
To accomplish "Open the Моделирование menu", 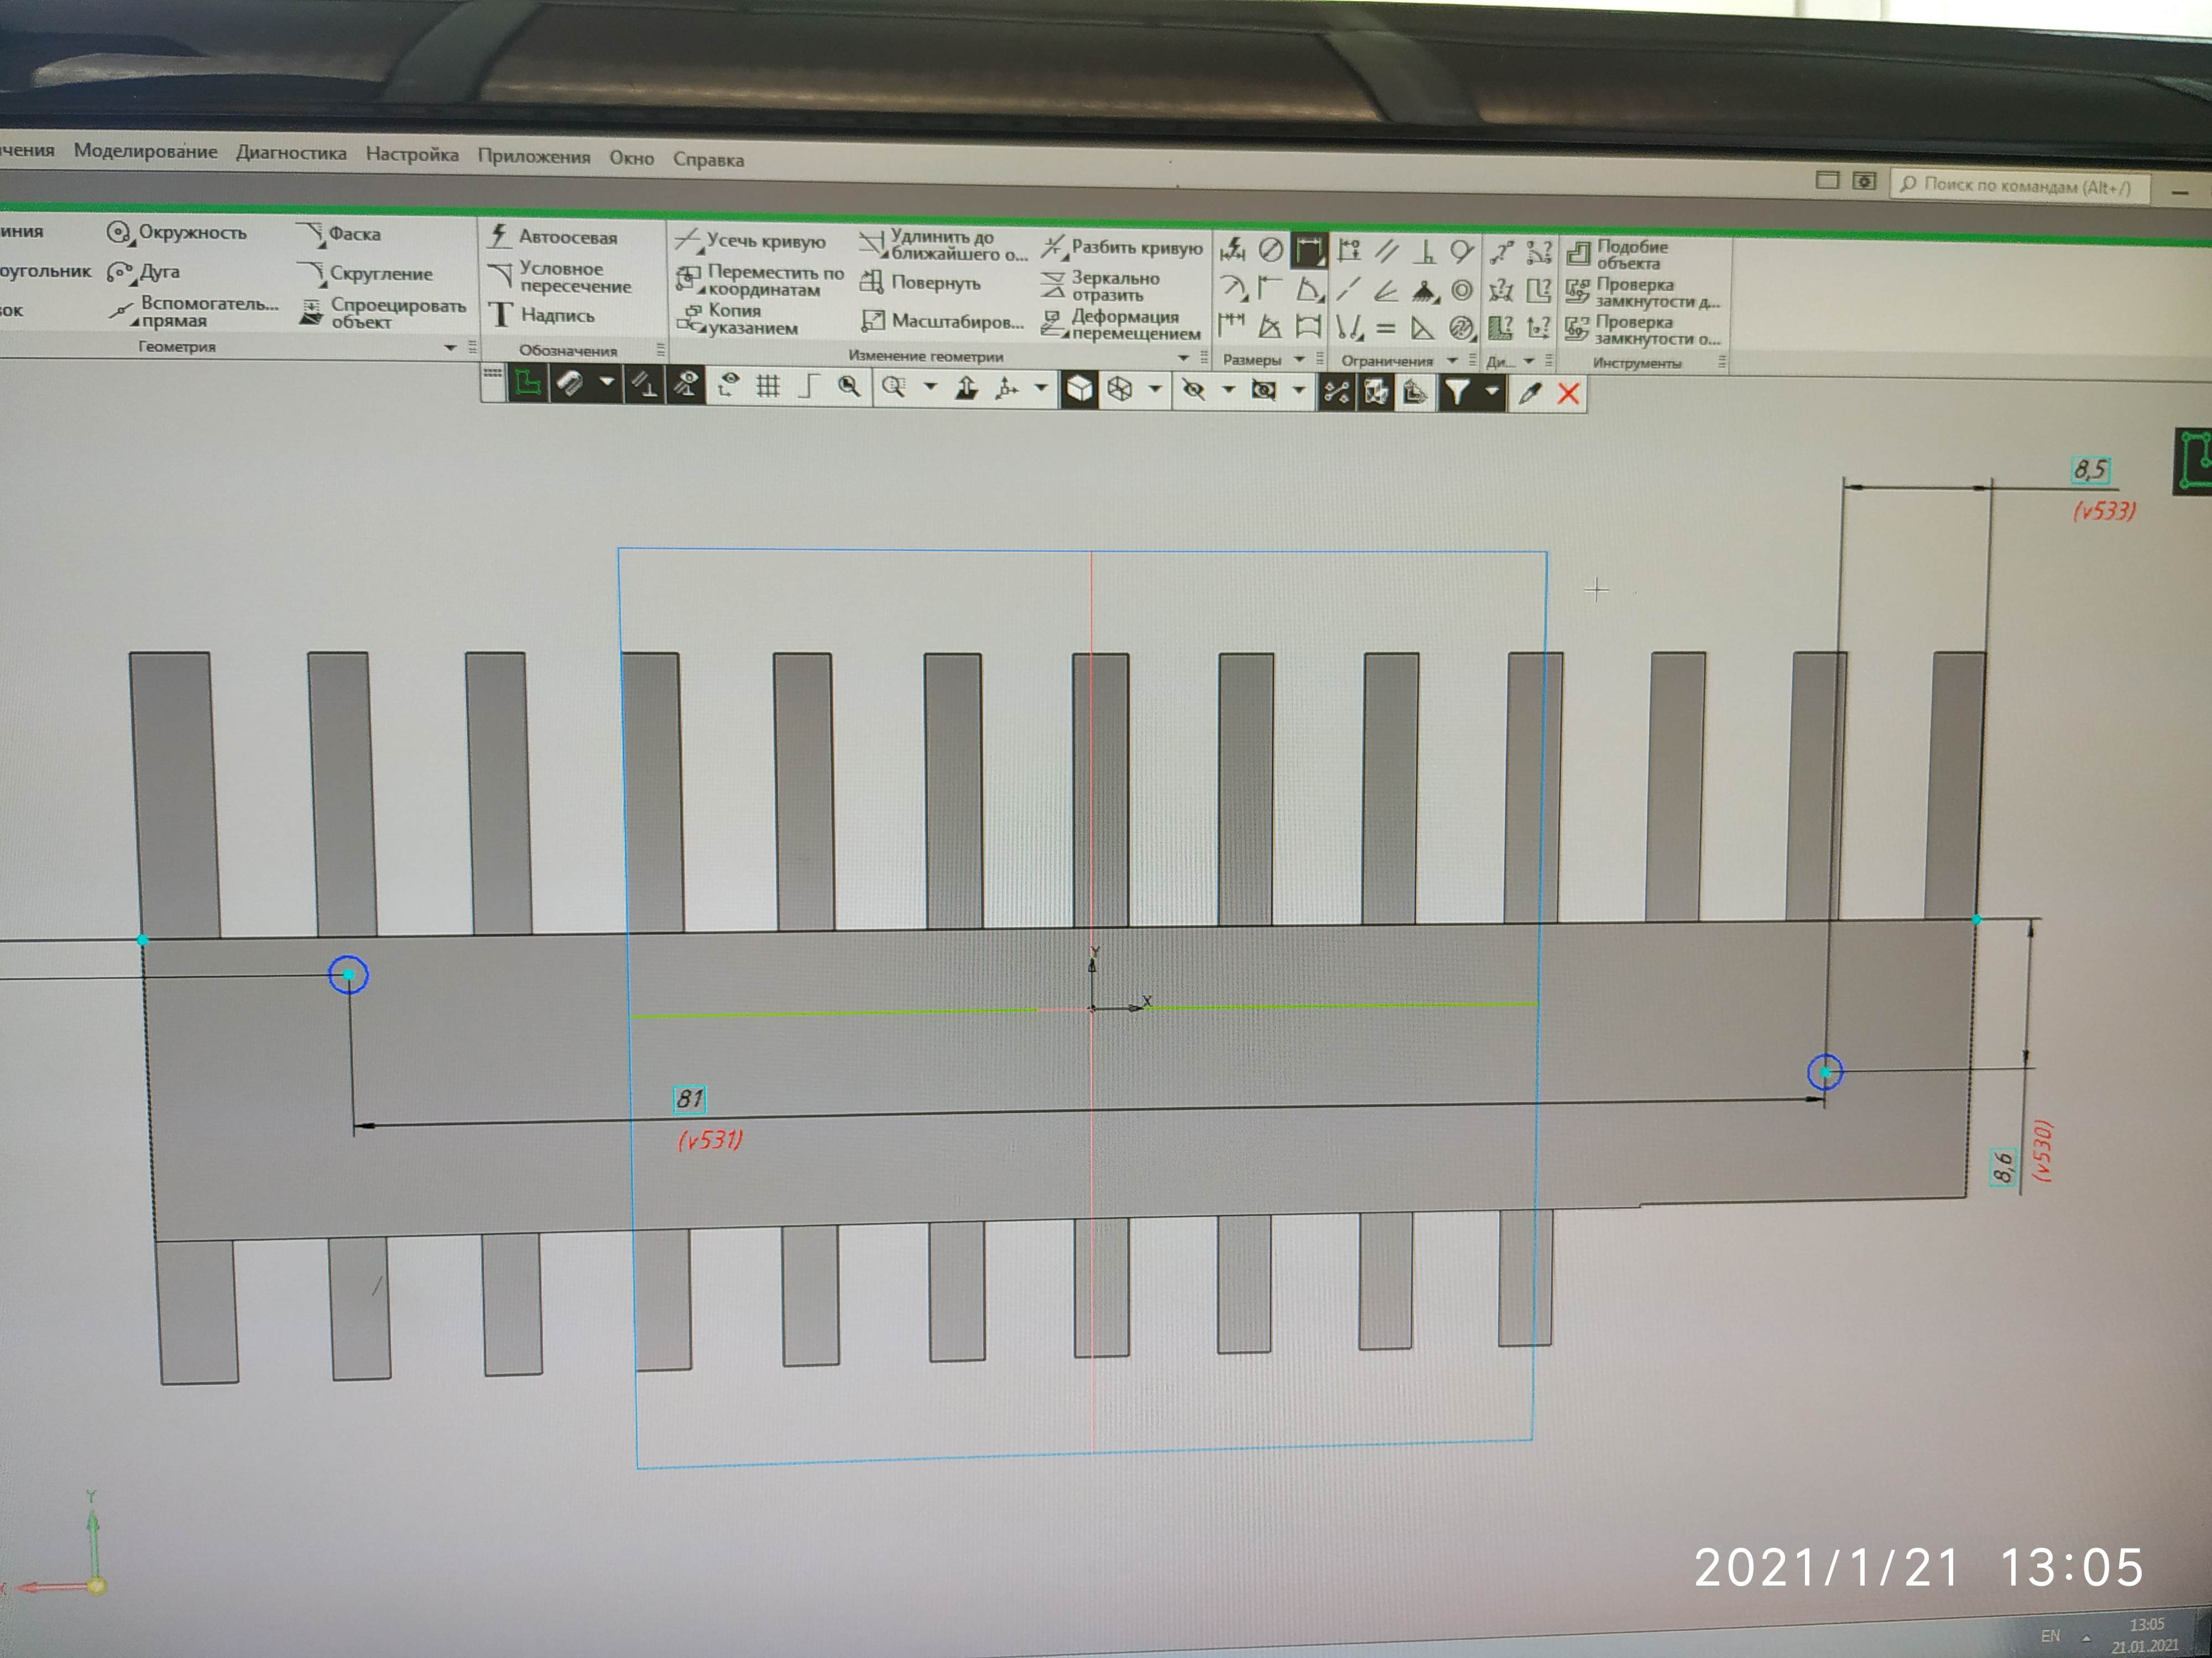I will [x=145, y=152].
